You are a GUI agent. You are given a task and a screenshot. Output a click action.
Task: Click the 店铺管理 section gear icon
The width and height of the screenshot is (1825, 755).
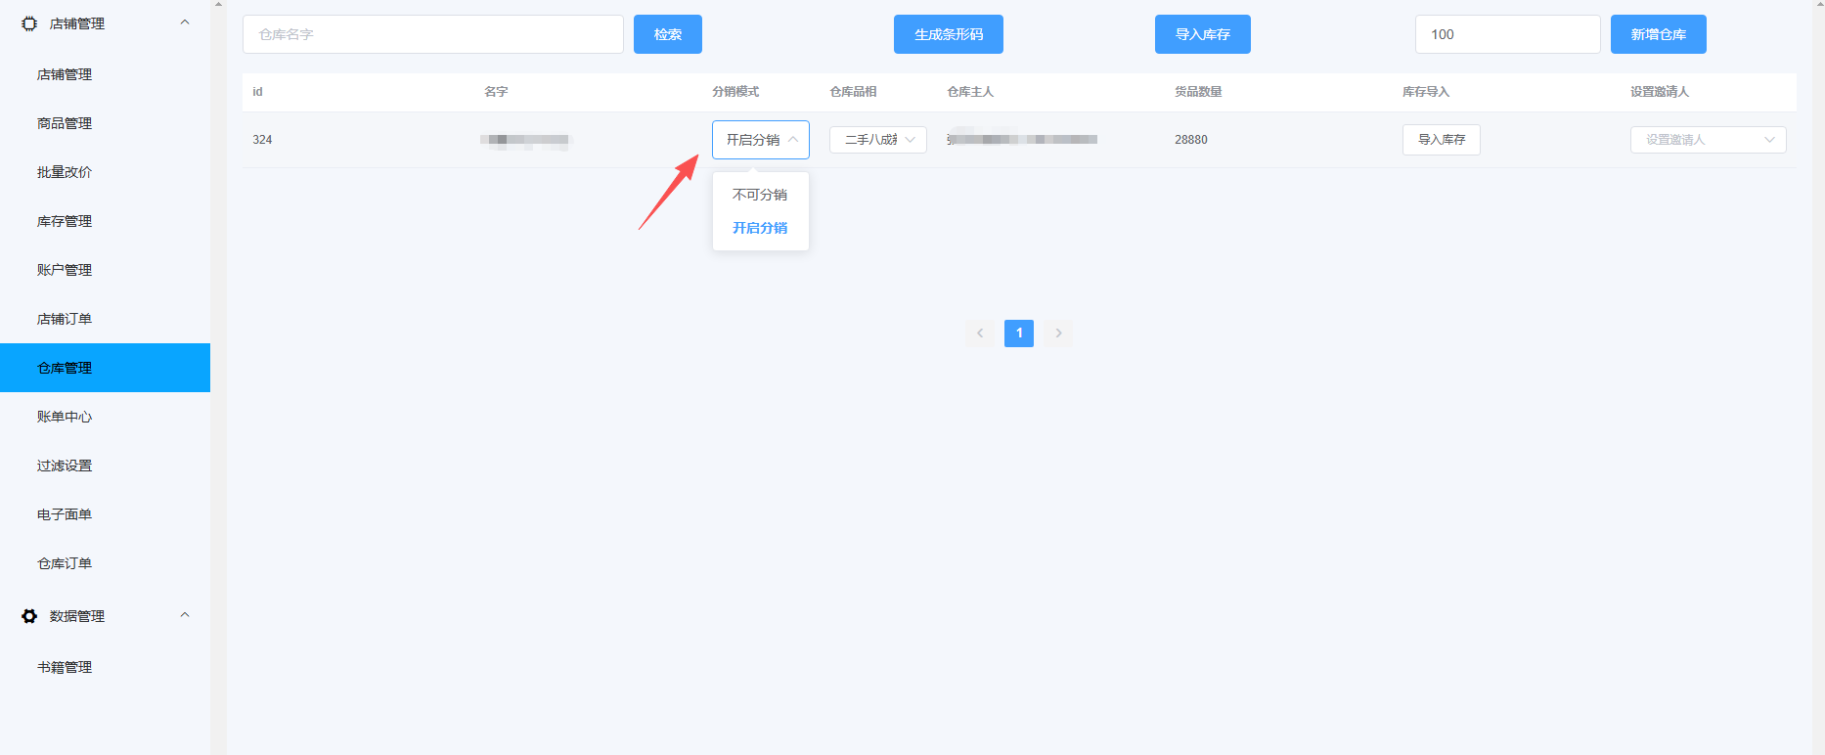[x=29, y=23]
